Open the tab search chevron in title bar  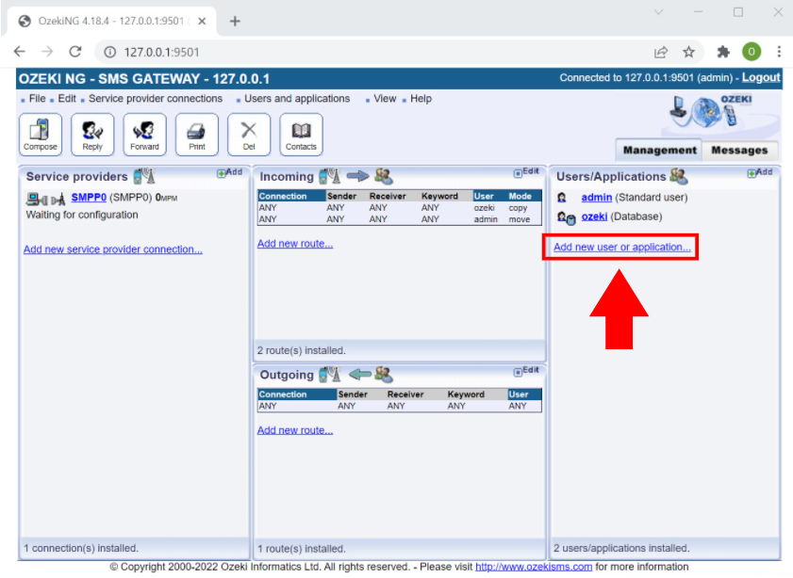click(x=658, y=12)
